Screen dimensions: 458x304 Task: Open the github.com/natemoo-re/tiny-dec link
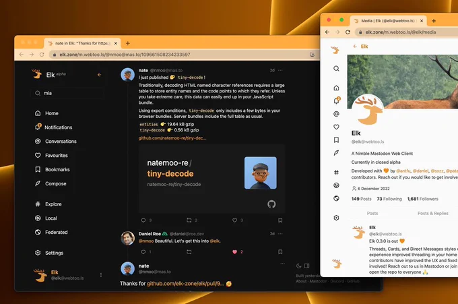pyautogui.click(x=172, y=138)
